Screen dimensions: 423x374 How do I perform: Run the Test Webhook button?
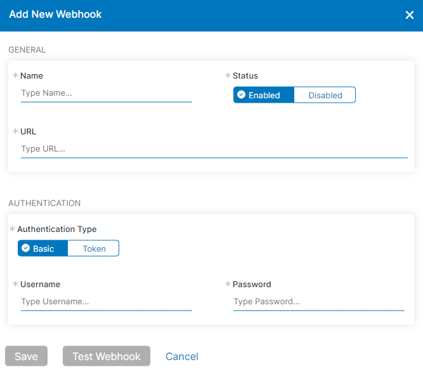click(107, 356)
